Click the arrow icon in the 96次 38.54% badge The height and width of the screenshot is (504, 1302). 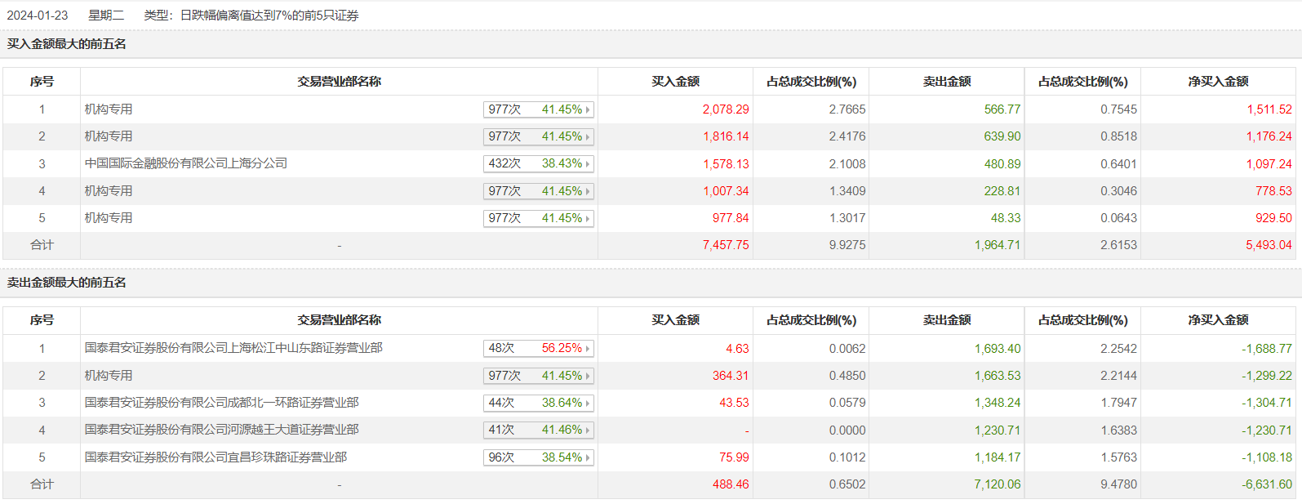click(x=588, y=458)
